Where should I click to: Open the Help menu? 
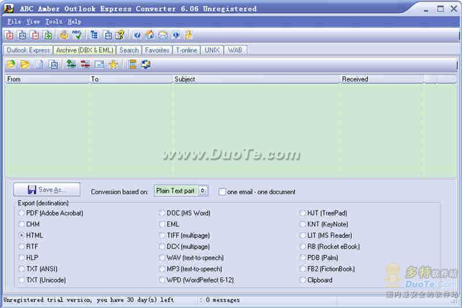click(74, 21)
